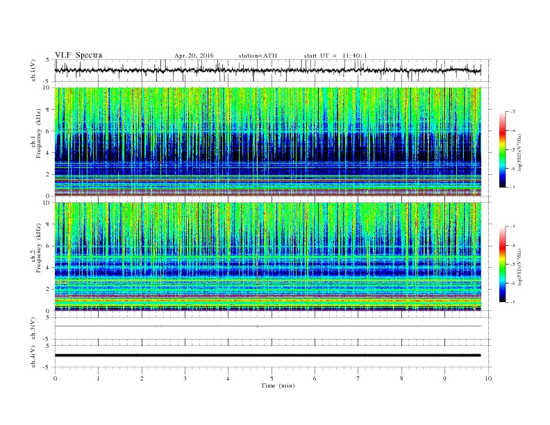Click the "ch.1(V)" waveform axis label
This screenshot has height=425, width=550.
coord(33,70)
